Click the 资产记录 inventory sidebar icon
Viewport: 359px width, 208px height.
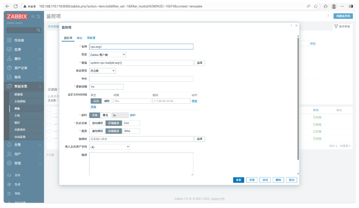[9, 68]
